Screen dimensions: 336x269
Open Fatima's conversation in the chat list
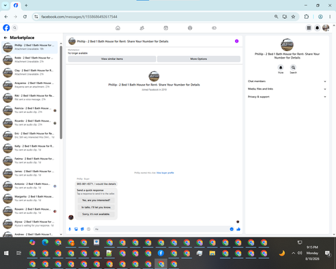click(30, 161)
